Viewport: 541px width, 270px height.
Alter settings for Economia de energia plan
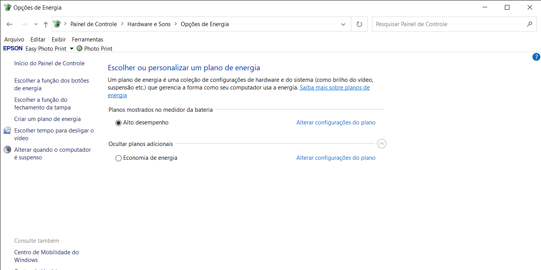pyautogui.click(x=336, y=158)
